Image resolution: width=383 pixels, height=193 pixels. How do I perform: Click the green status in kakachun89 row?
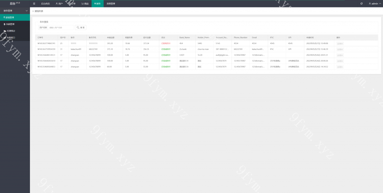(166, 49)
